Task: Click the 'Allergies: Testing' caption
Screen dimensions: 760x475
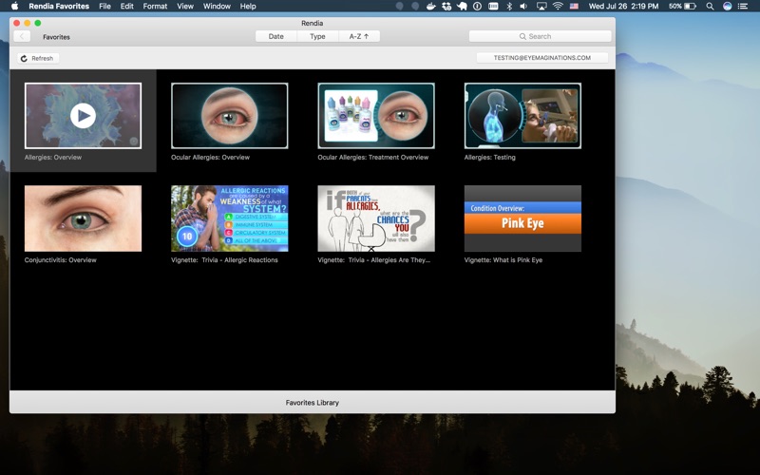Action: [489, 157]
